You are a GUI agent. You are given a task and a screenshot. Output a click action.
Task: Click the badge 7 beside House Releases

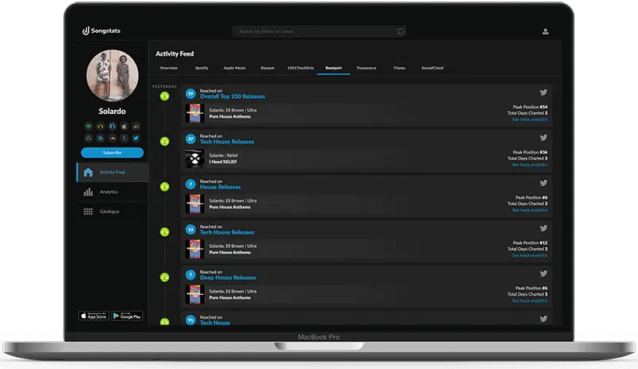(191, 184)
